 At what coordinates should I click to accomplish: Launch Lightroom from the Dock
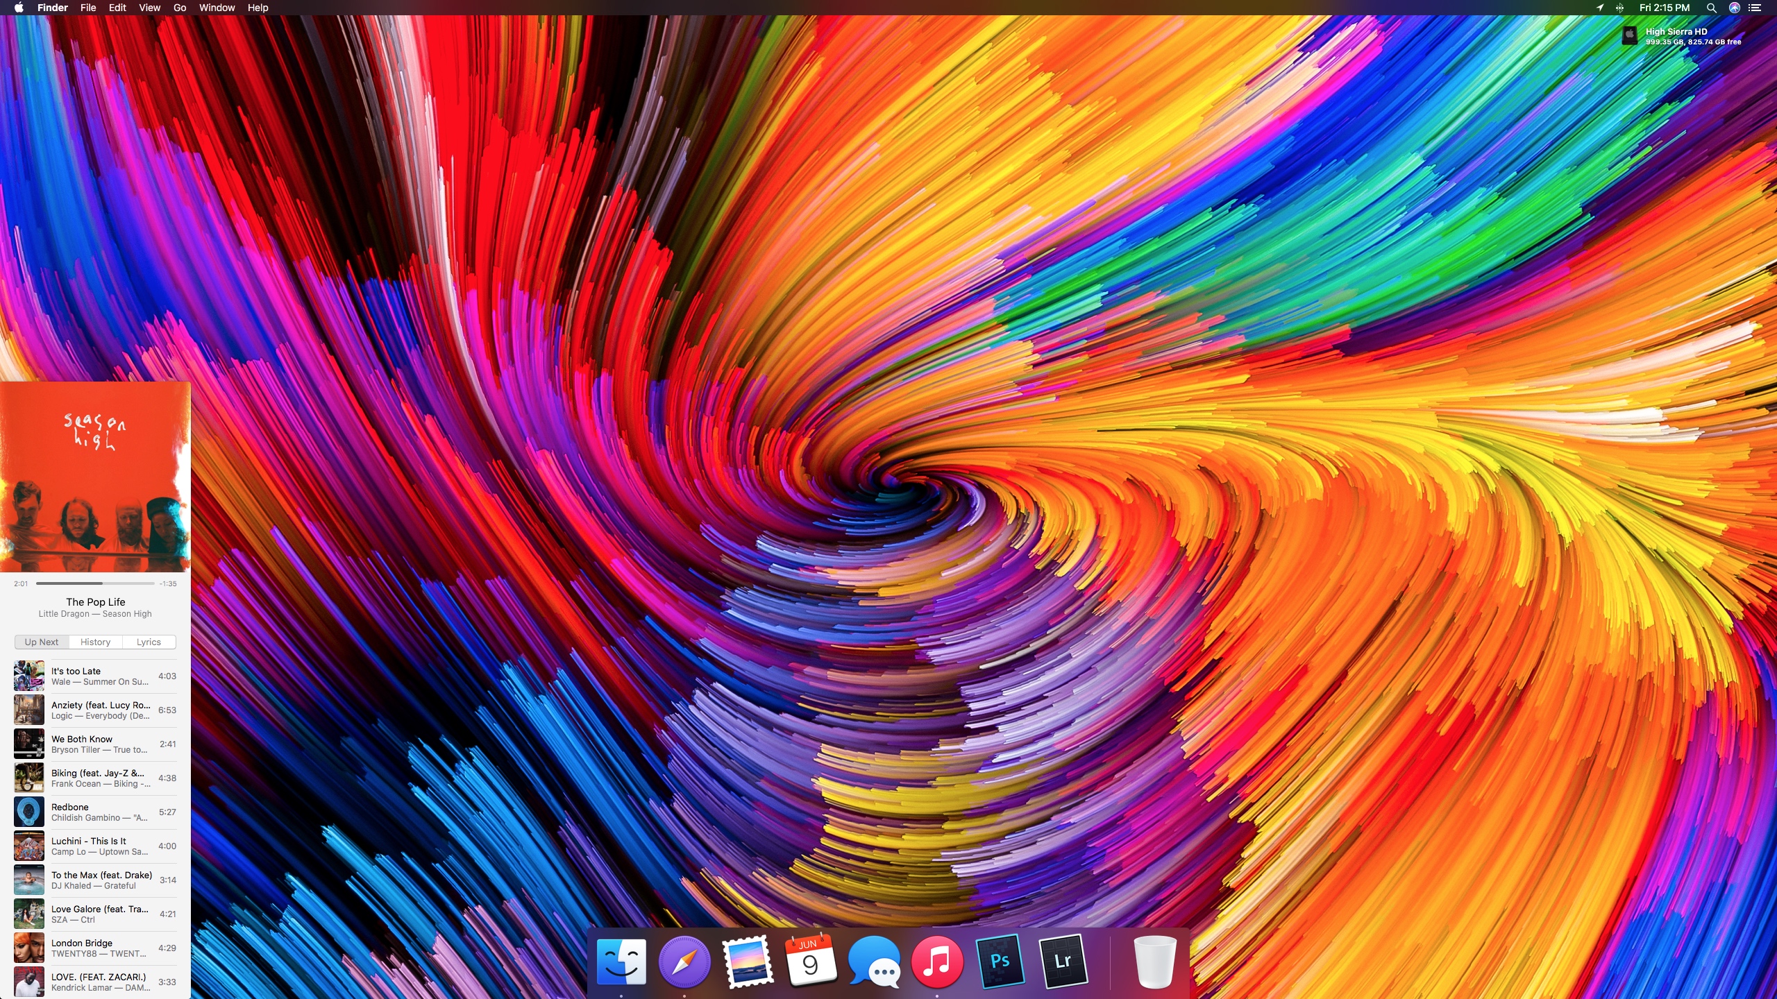pos(1062,962)
